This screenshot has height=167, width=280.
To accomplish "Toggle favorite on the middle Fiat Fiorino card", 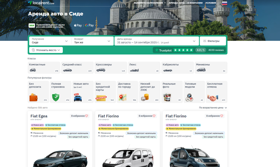I will click(154, 116).
